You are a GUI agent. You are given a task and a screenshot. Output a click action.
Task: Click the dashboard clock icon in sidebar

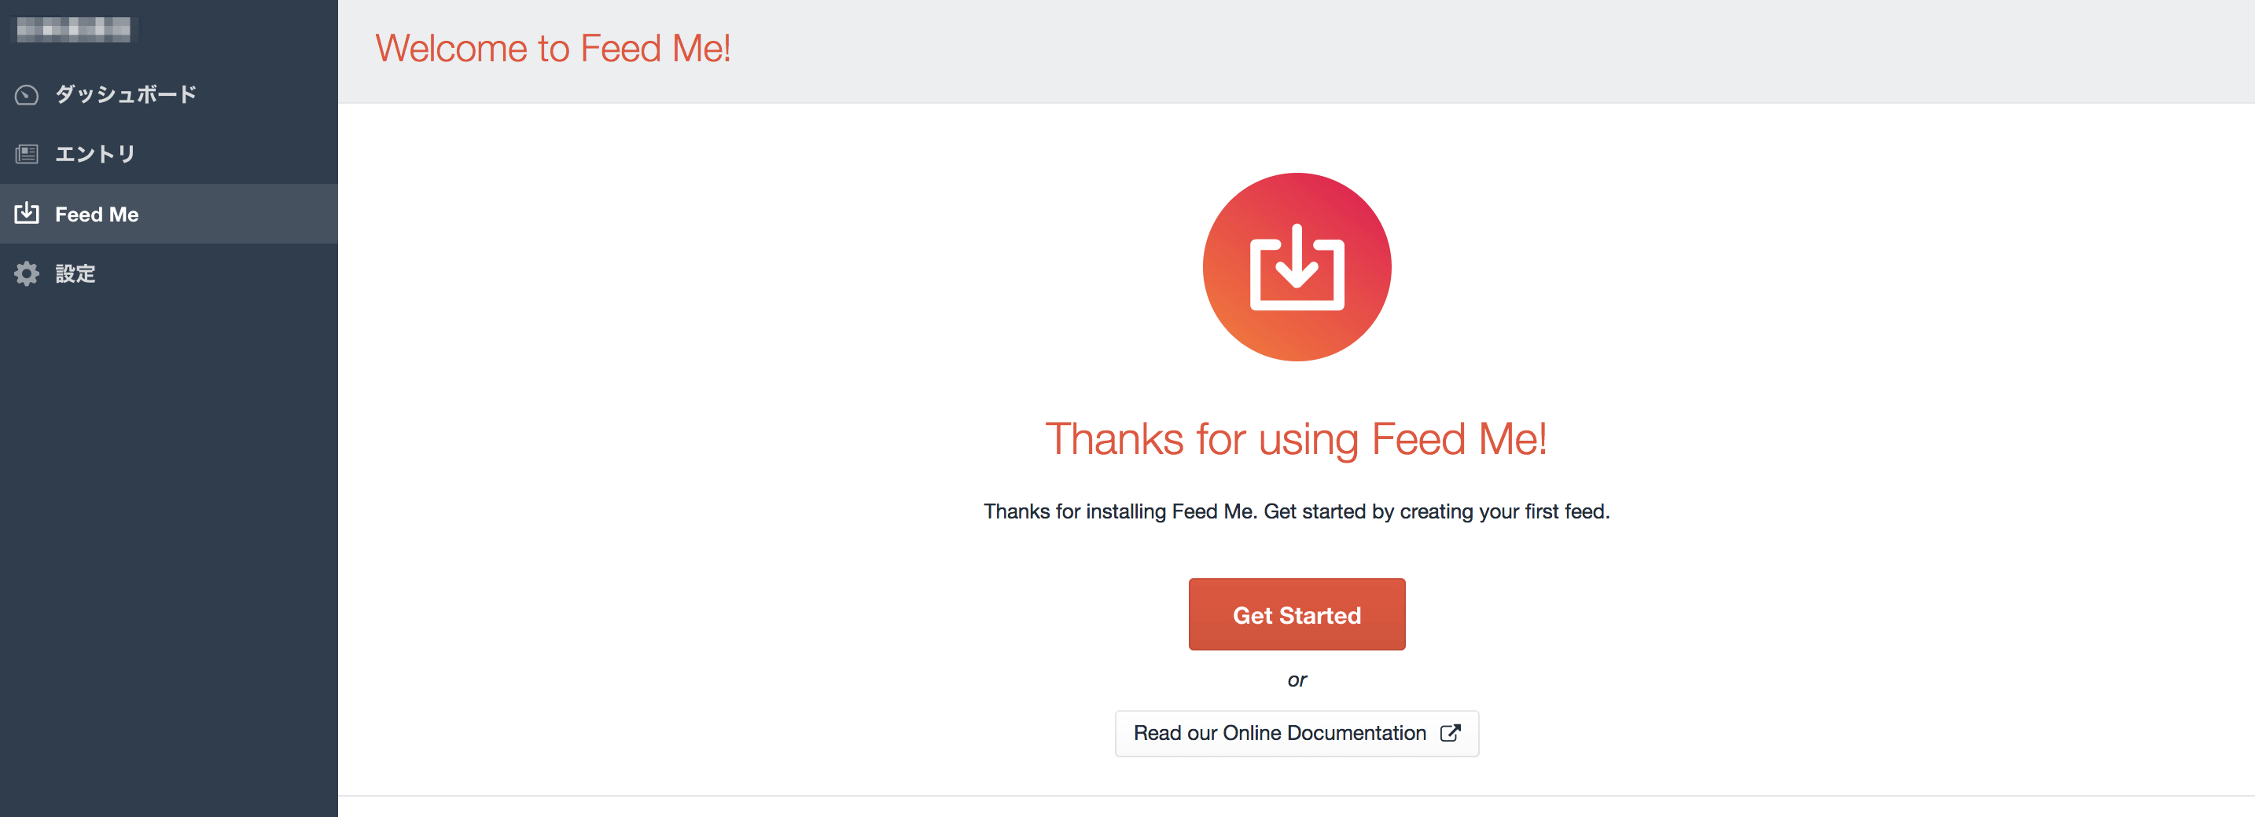coord(26,94)
